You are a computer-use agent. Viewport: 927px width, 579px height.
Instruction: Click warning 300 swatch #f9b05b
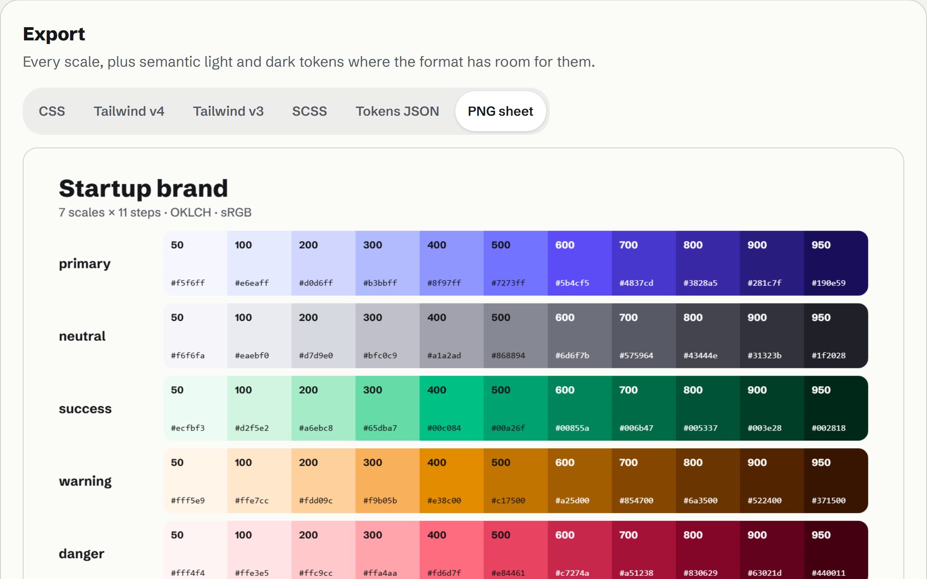click(x=388, y=481)
